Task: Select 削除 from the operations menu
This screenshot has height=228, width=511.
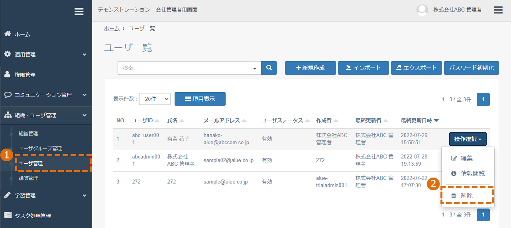Action: coord(468,196)
